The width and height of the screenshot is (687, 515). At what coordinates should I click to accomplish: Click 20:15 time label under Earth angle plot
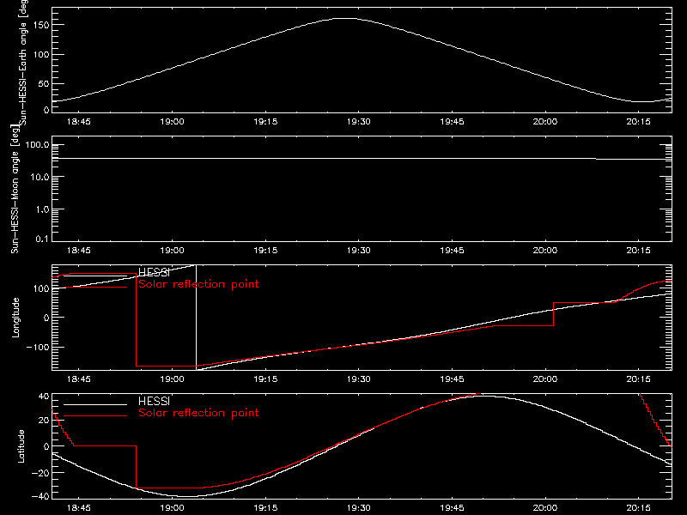pos(638,122)
